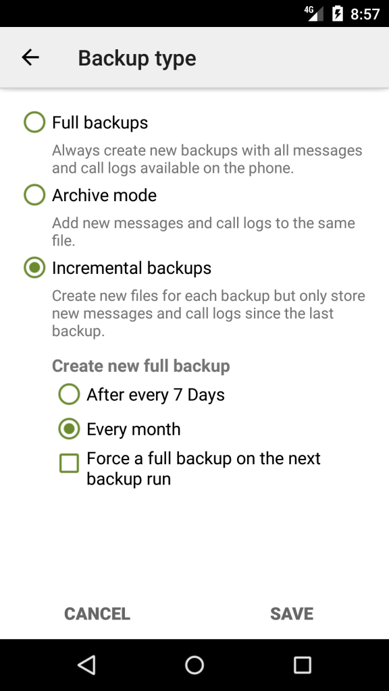Click the CANCEL button
Screen dimensions: 389x691
click(97, 613)
